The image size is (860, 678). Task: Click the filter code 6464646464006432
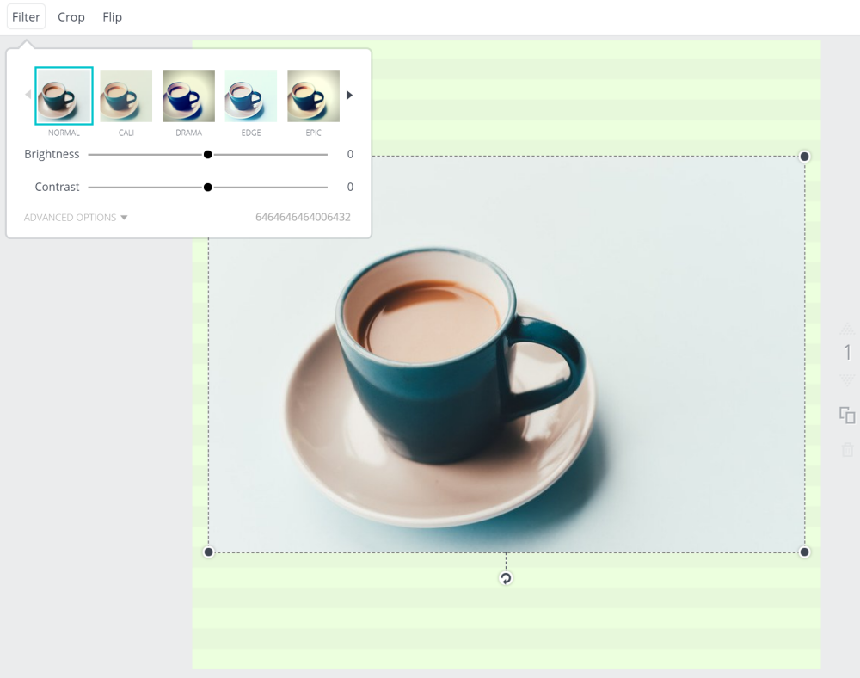303,217
